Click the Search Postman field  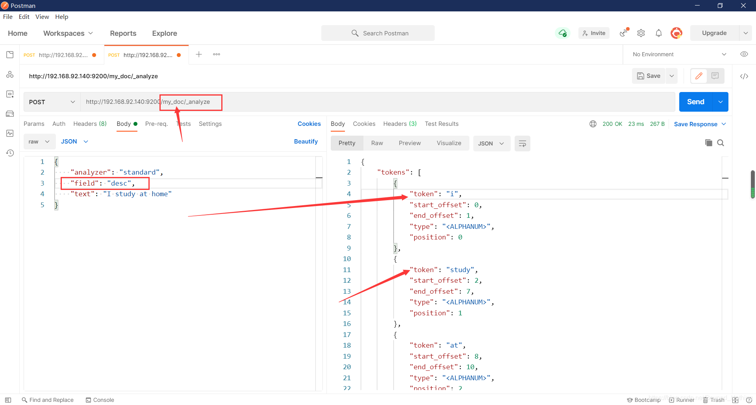point(378,33)
